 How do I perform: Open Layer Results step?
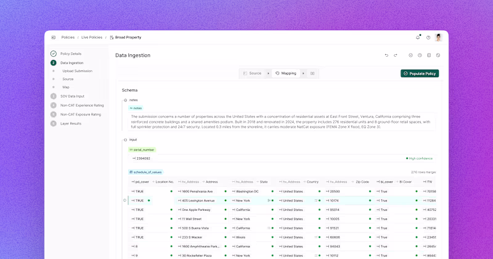71,124
